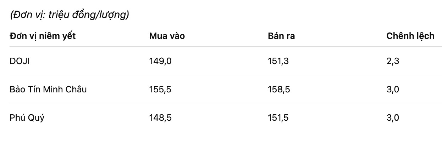Select the "Bán ra" column header
Image resolution: width=442 pixels, height=143 pixels.
pos(281,36)
